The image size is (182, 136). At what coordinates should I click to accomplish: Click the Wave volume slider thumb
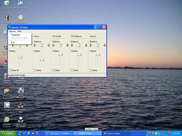point(42,60)
